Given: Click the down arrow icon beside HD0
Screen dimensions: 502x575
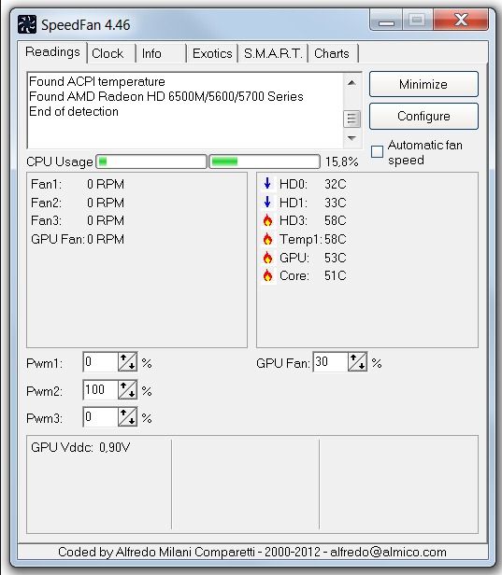Looking at the screenshot, I should [x=267, y=183].
